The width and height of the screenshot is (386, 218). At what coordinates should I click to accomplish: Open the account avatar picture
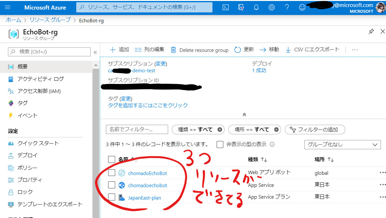pyautogui.click(x=381, y=7)
